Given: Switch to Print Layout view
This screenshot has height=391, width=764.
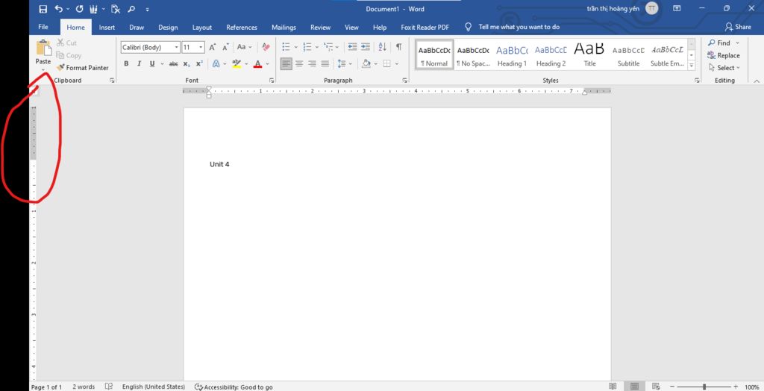Looking at the screenshot, I should pos(634,387).
